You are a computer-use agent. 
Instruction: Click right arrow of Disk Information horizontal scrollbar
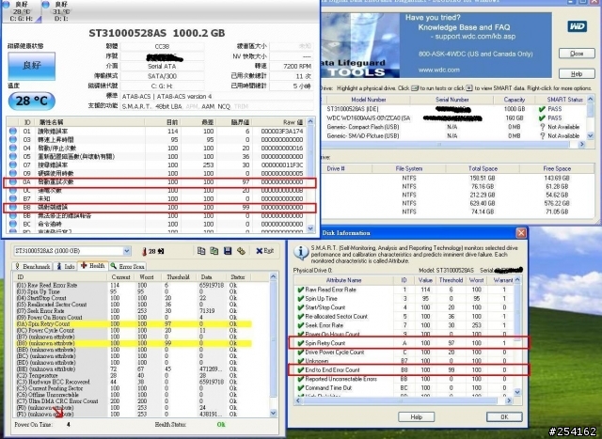pos(509,400)
